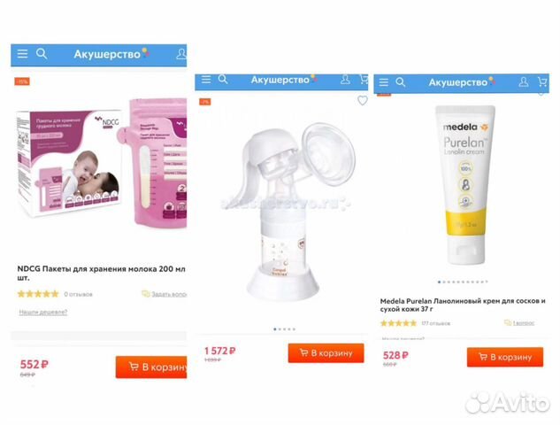Image resolution: width=560 pixels, height=425 pixels.
Task: Click 'Задать вопрос' link for NDCG bags
Action: point(165,294)
